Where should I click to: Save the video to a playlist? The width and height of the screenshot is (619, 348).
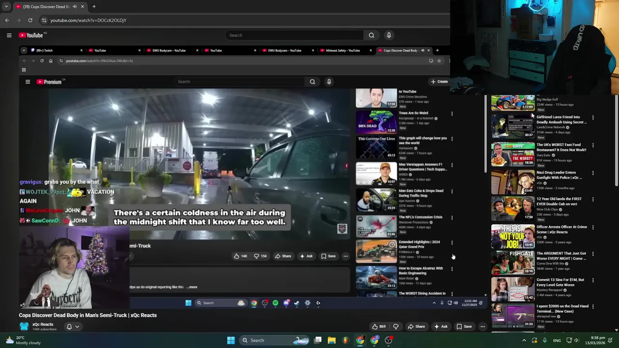click(x=464, y=327)
